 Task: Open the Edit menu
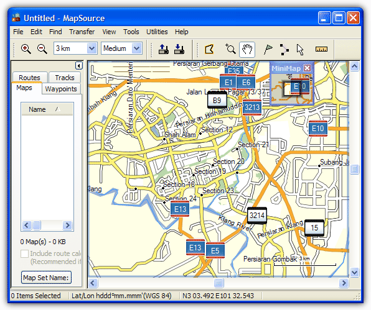click(36, 32)
